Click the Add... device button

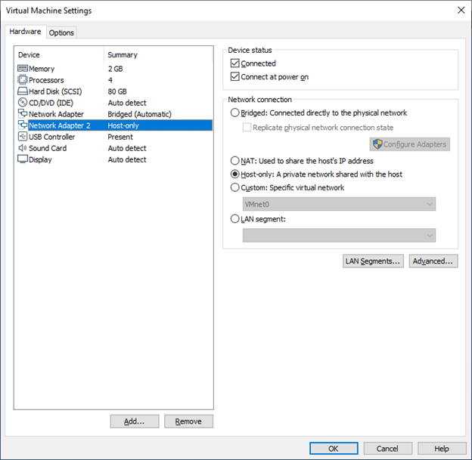134,421
